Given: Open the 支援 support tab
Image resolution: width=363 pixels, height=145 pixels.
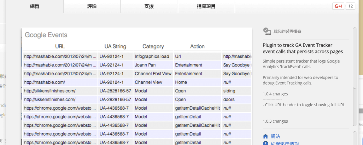Looking at the screenshot, I should (x=149, y=6).
